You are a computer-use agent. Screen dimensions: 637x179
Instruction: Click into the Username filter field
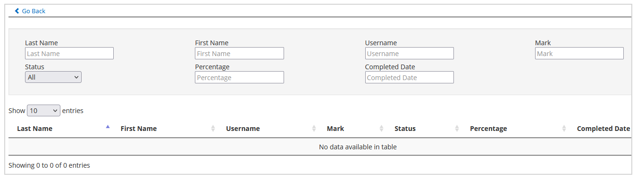coord(410,53)
